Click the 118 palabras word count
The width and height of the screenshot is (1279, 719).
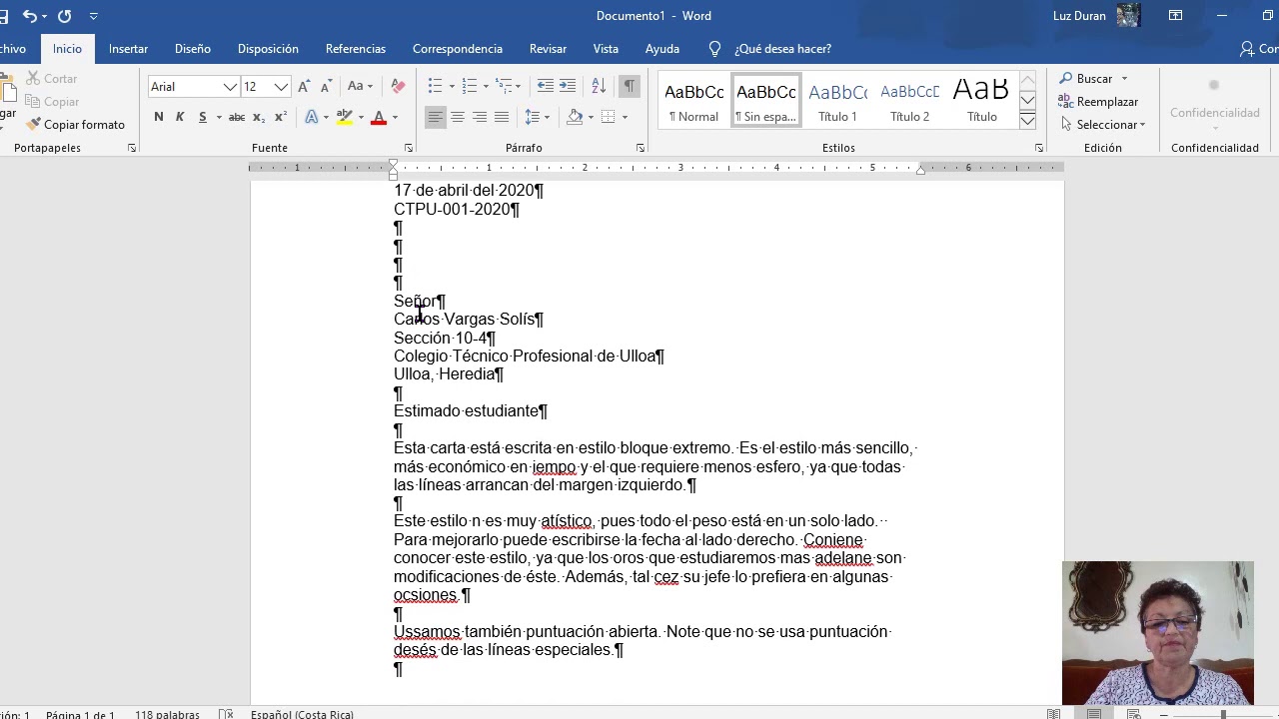point(167,714)
